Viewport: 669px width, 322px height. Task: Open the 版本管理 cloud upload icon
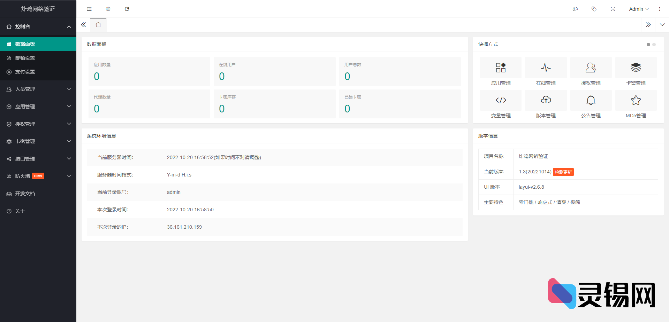tap(546, 100)
